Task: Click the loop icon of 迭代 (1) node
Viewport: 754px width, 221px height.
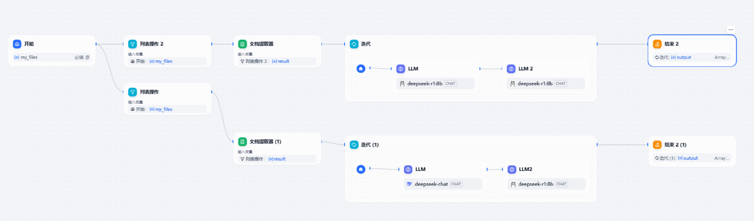Action: click(x=354, y=145)
